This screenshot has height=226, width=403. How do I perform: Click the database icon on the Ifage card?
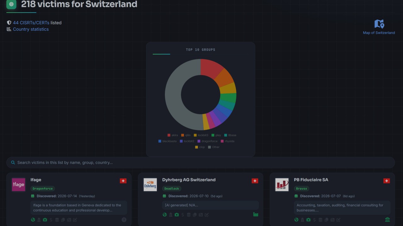tap(57, 220)
